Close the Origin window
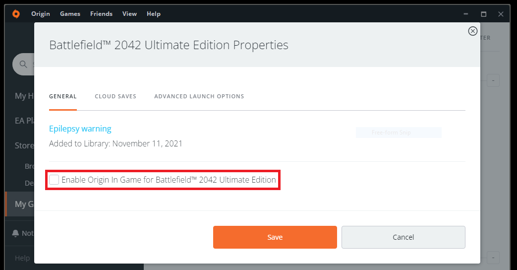Screen dimensions: 517x270 pyautogui.click(x=501, y=14)
